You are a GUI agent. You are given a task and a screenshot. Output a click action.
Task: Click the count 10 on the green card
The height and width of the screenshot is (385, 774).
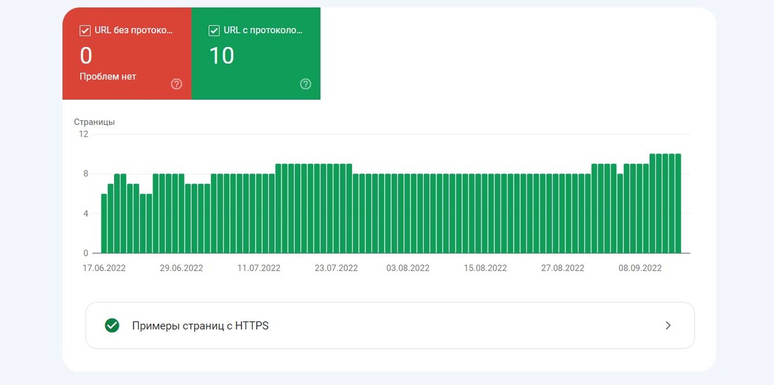click(x=223, y=55)
